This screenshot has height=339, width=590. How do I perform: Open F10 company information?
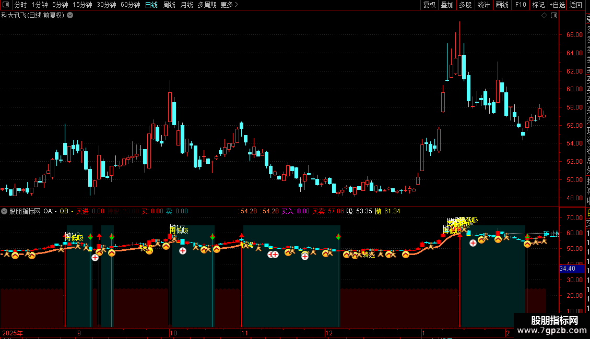[x=521, y=5]
